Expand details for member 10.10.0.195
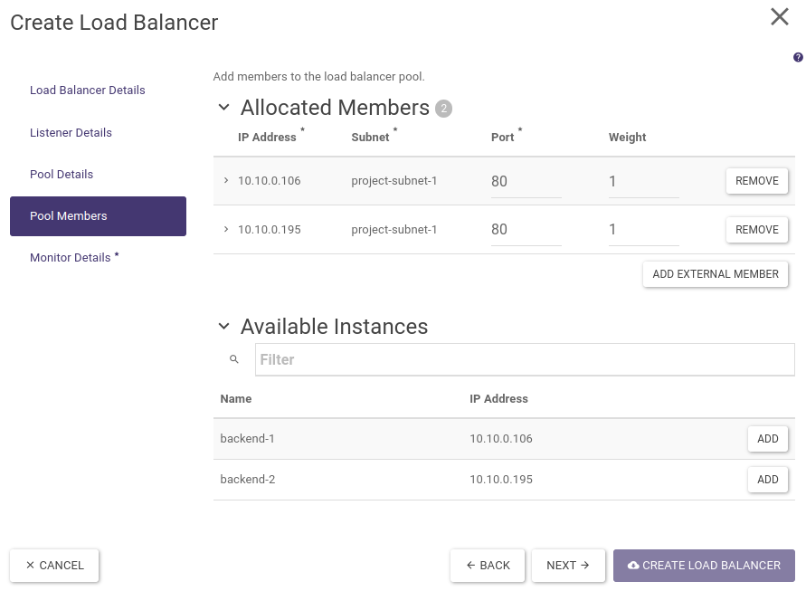This screenshot has height=591, width=806. tap(226, 230)
